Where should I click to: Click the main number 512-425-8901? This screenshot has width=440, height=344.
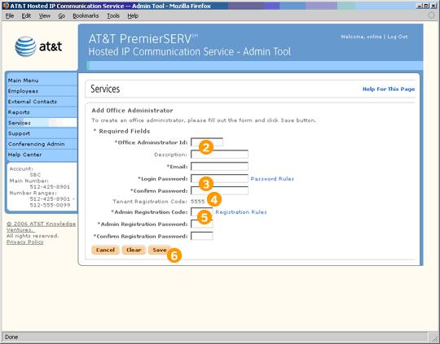coord(50,187)
